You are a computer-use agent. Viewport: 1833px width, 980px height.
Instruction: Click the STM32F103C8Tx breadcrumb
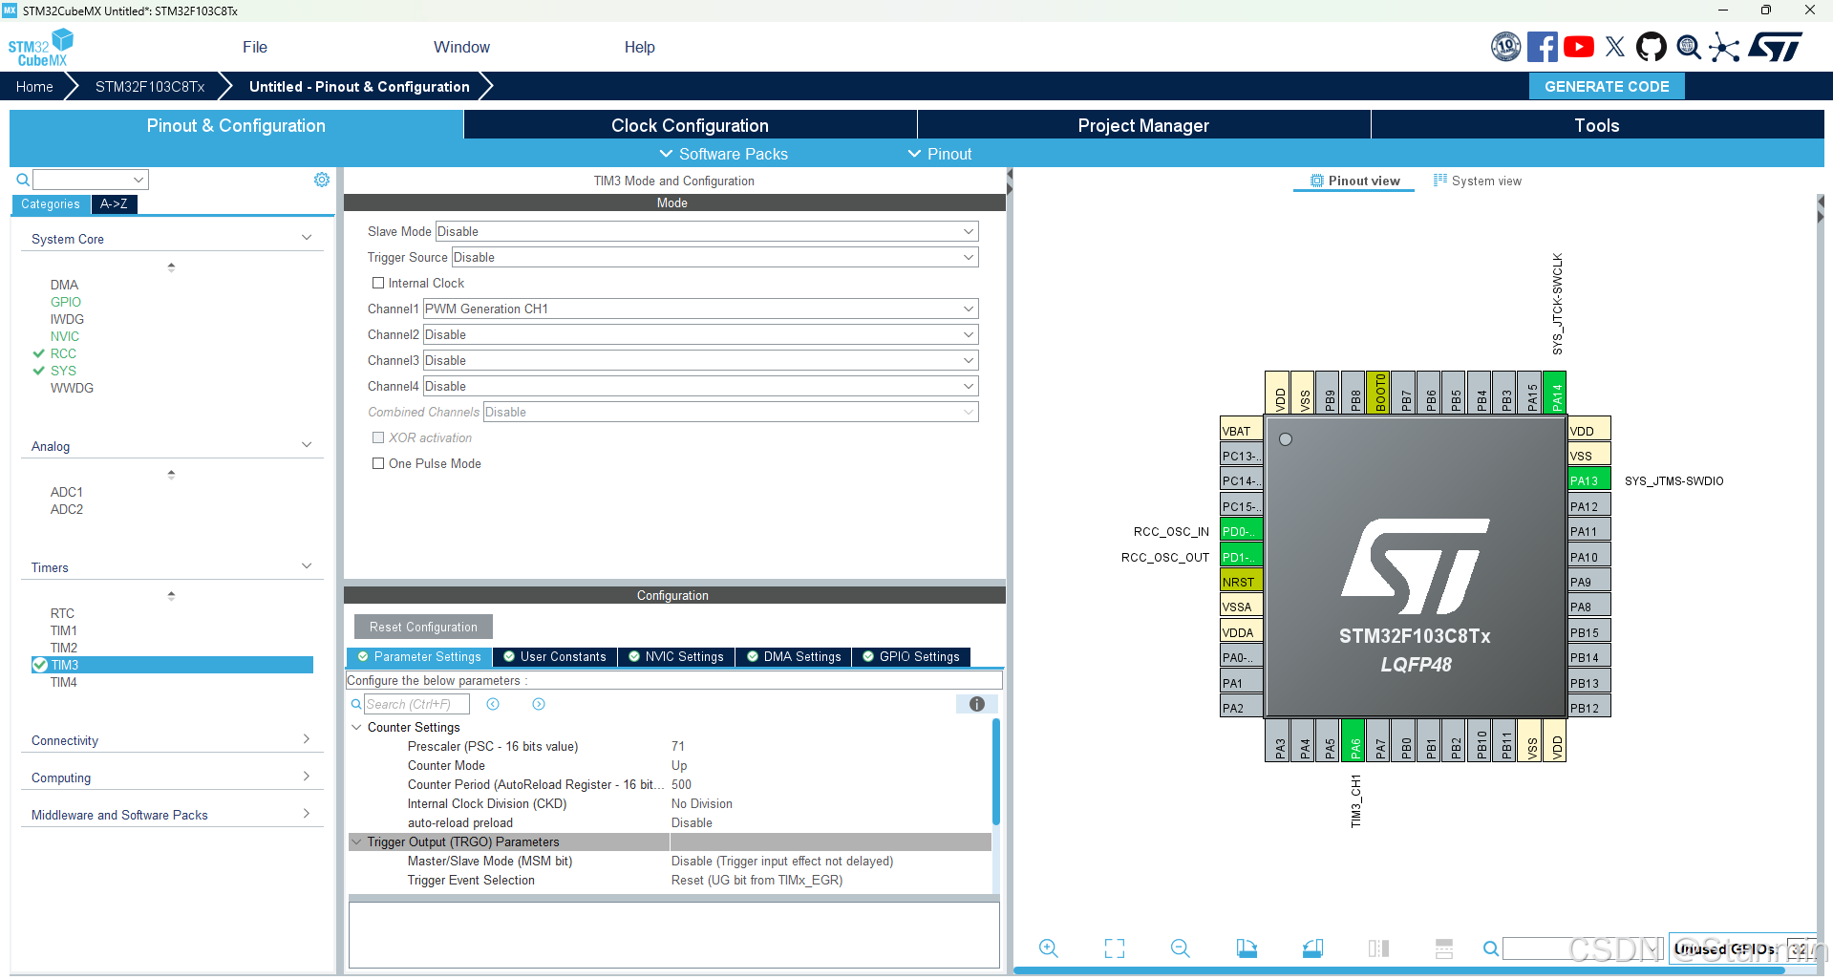point(150,86)
